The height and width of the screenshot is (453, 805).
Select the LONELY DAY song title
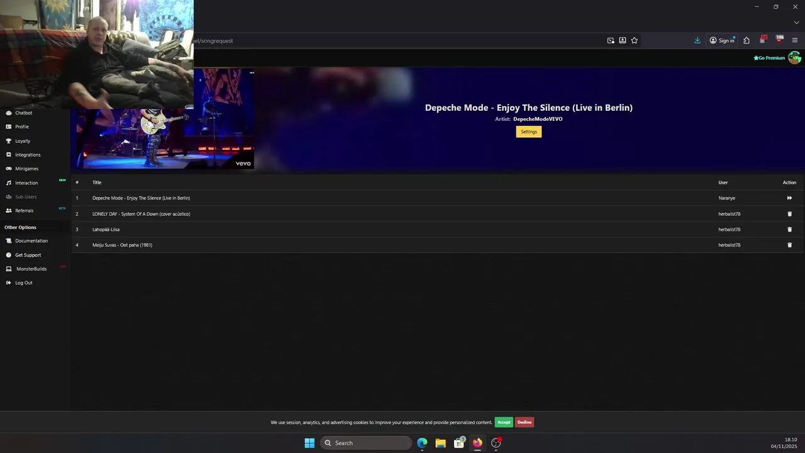[142, 214]
